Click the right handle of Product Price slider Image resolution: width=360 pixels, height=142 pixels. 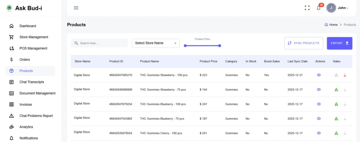[219, 45]
